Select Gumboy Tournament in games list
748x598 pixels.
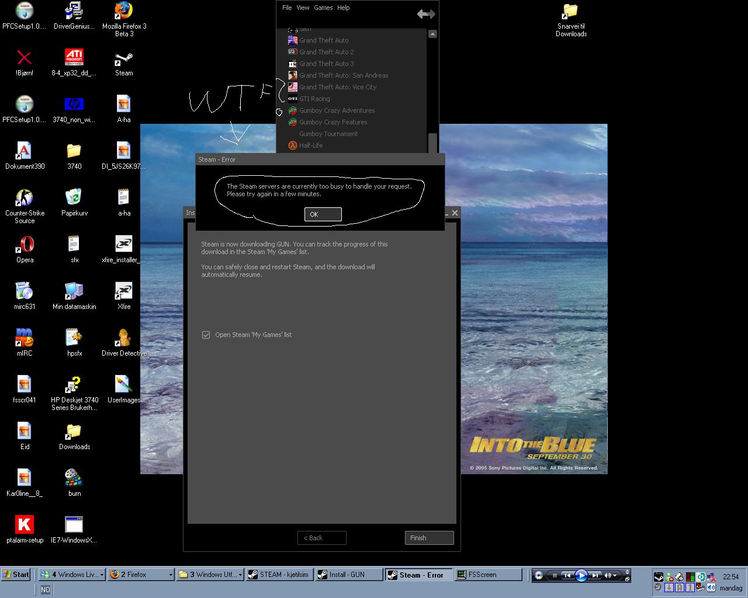pyautogui.click(x=328, y=134)
